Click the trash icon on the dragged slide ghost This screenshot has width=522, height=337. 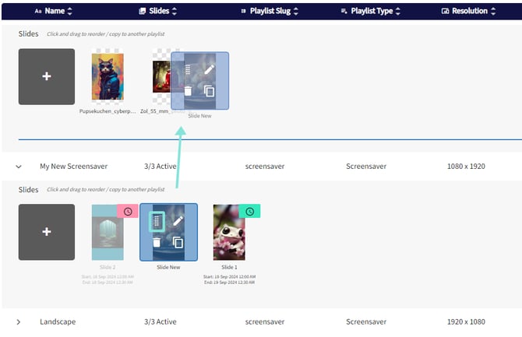pos(188,91)
